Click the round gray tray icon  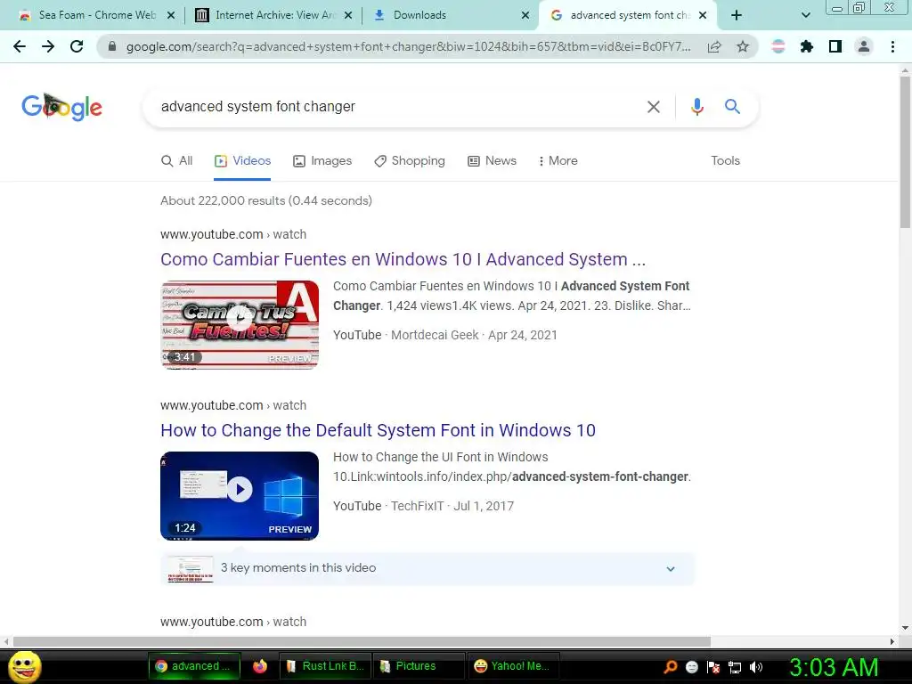coord(691,667)
